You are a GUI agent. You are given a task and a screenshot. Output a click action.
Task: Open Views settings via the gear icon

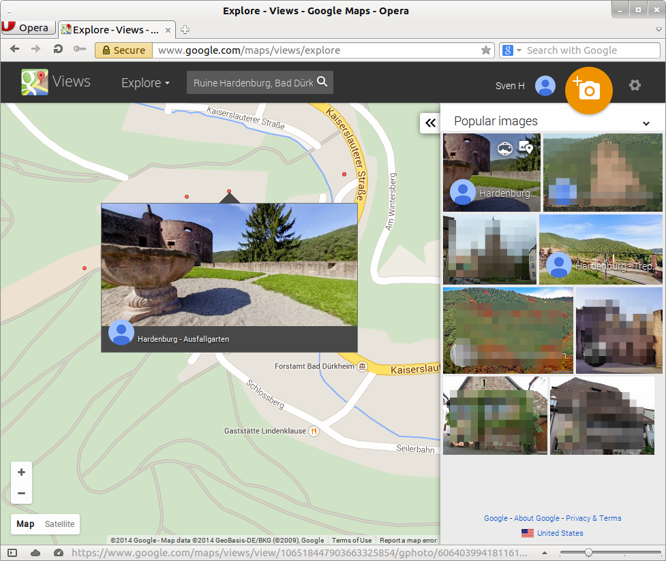(635, 85)
